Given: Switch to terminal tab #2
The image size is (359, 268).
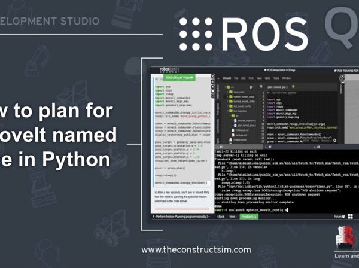Looking at the screenshot, I should click(x=268, y=147).
